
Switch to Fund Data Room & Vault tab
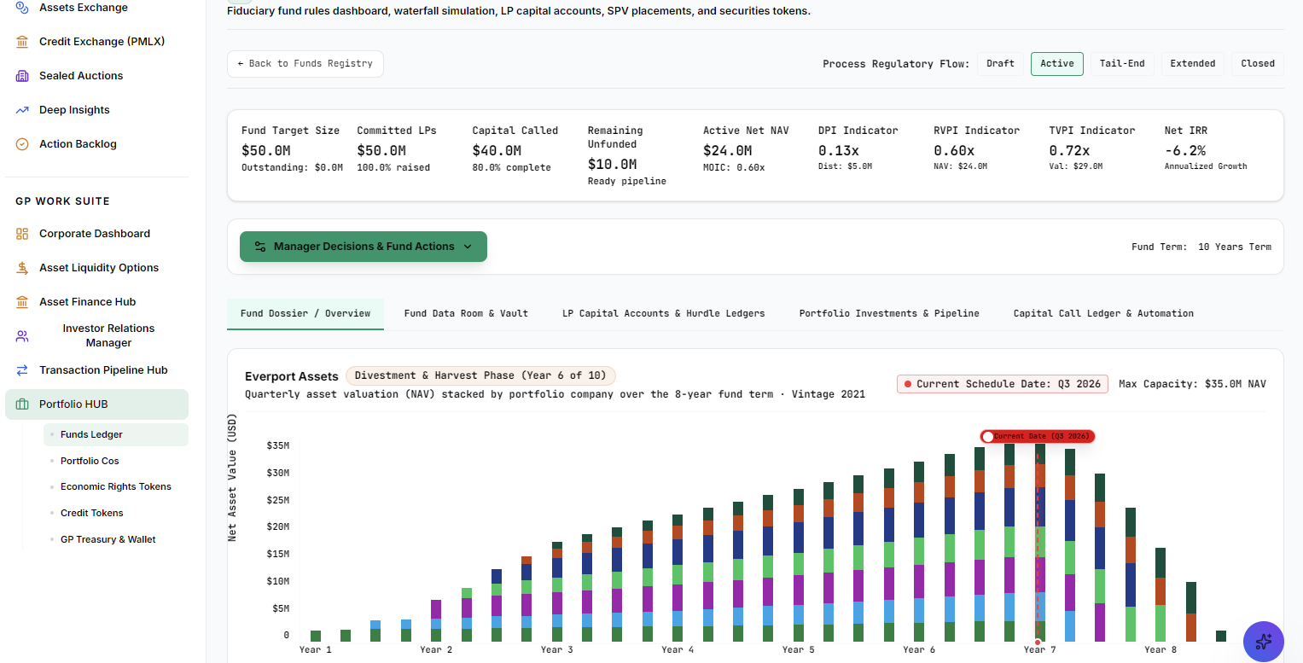tap(466, 314)
